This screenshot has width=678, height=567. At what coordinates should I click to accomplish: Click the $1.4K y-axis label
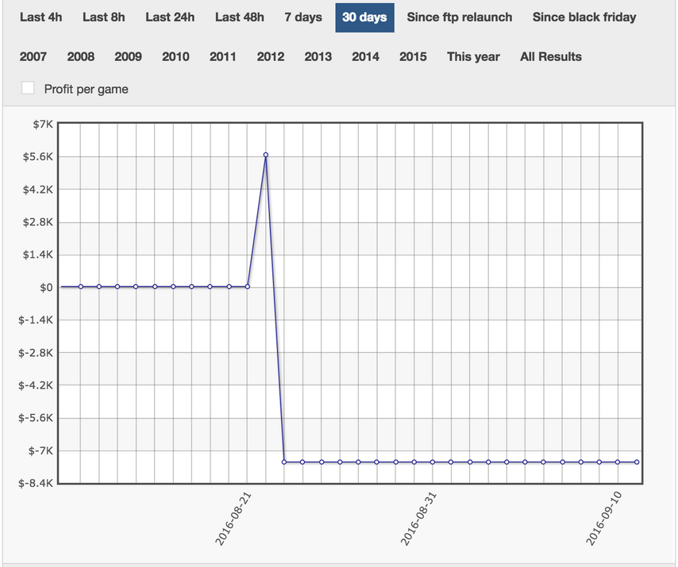38,255
